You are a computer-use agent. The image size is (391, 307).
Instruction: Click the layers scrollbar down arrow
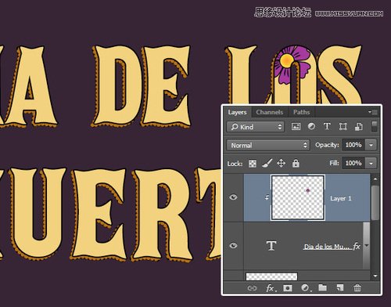375,276
